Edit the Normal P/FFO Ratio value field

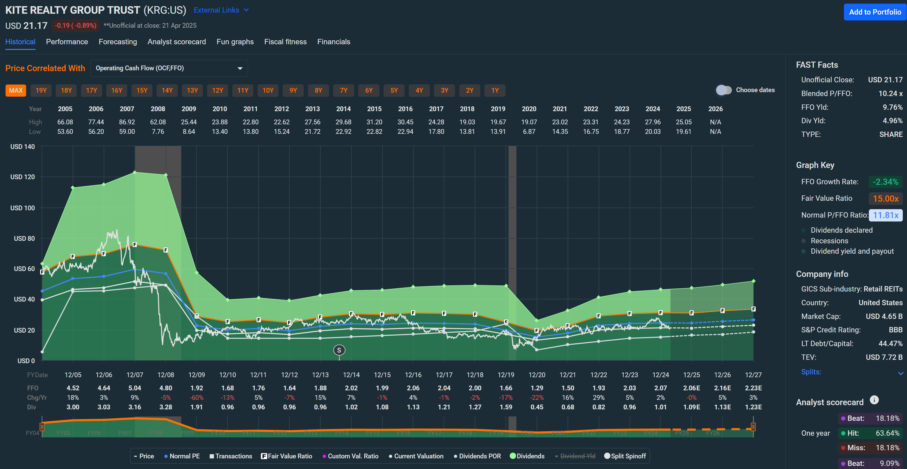pos(886,215)
